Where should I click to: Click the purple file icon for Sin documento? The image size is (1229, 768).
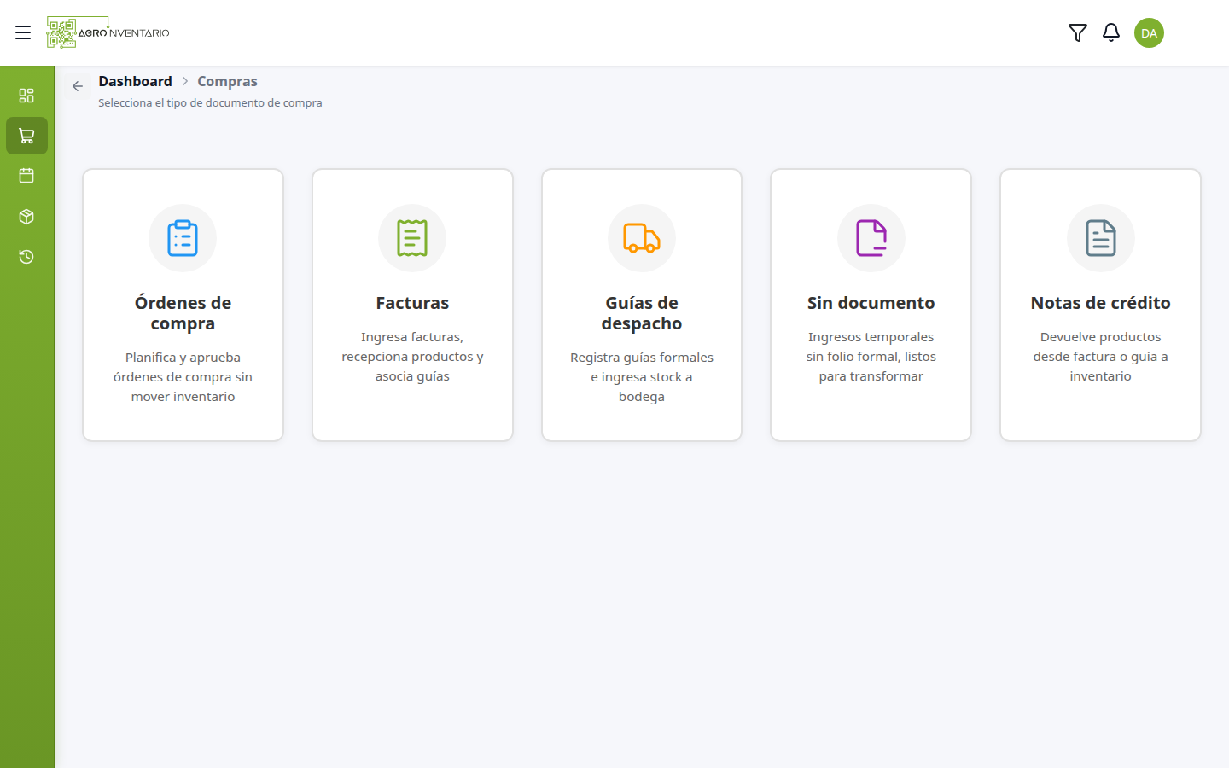coord(871,238)
